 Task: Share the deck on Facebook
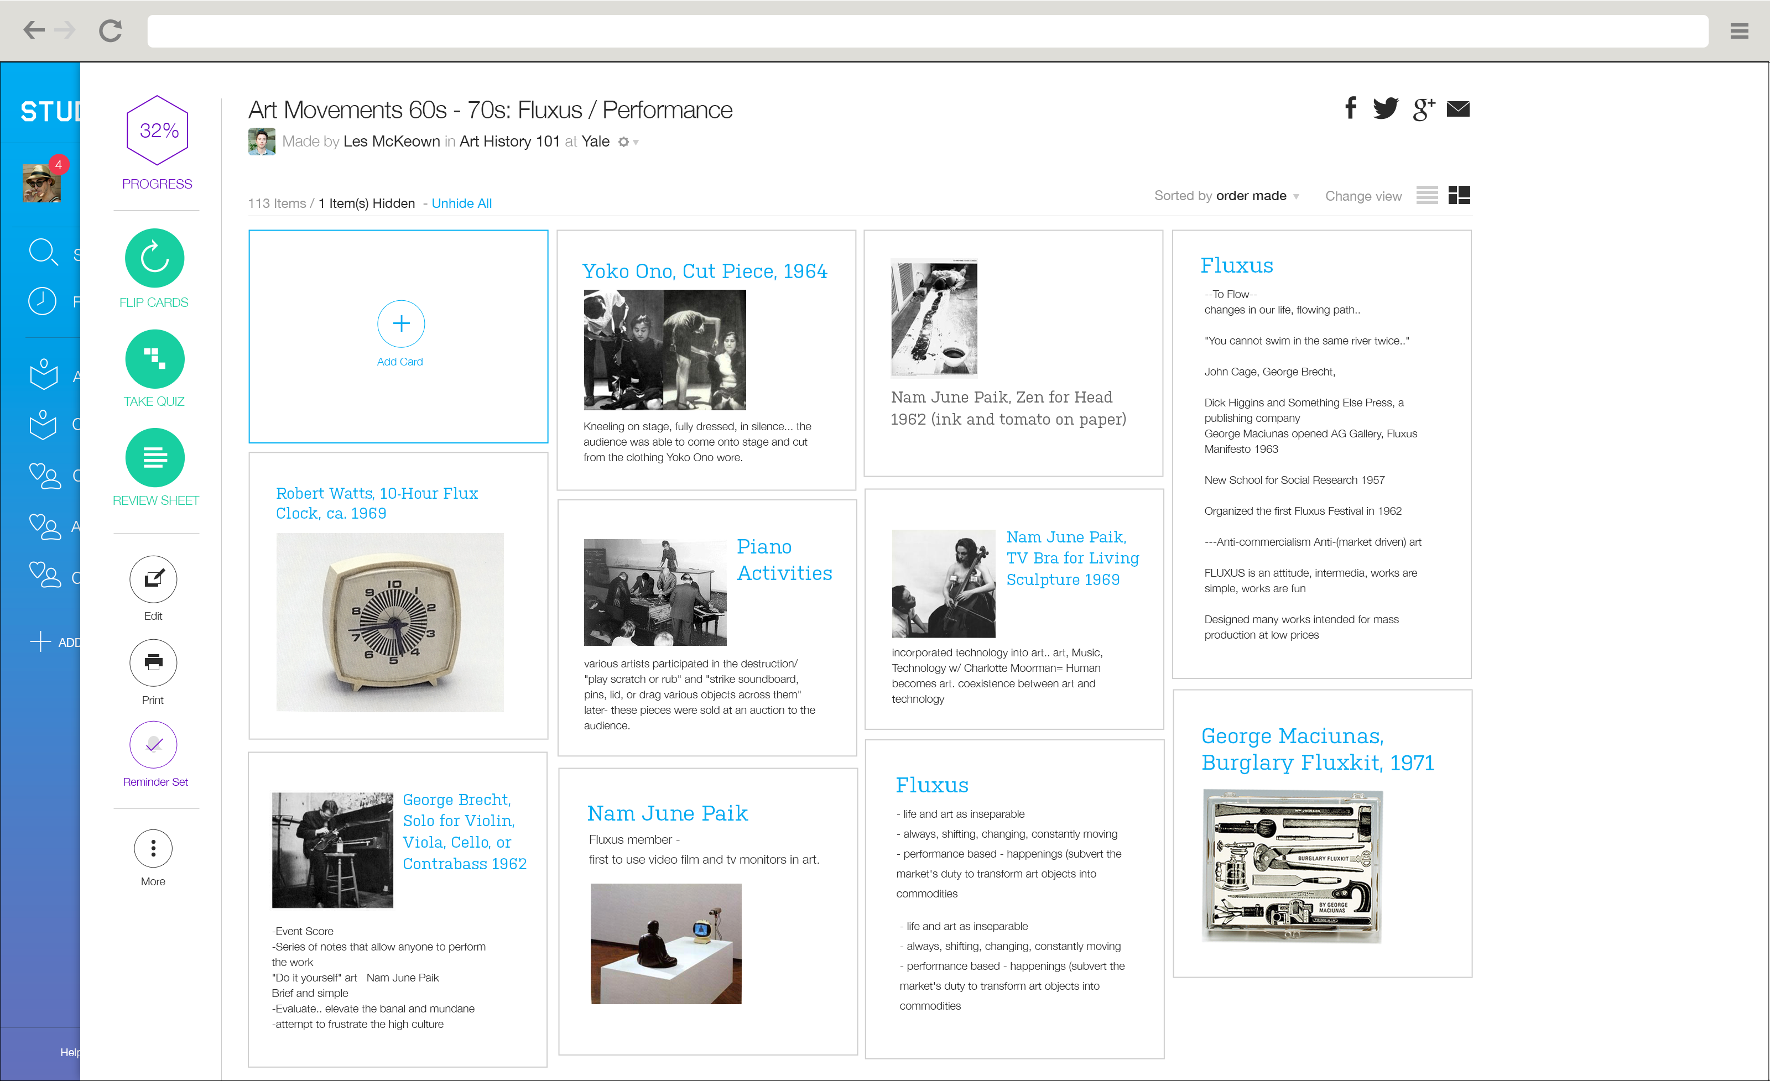click(1351, 108)
